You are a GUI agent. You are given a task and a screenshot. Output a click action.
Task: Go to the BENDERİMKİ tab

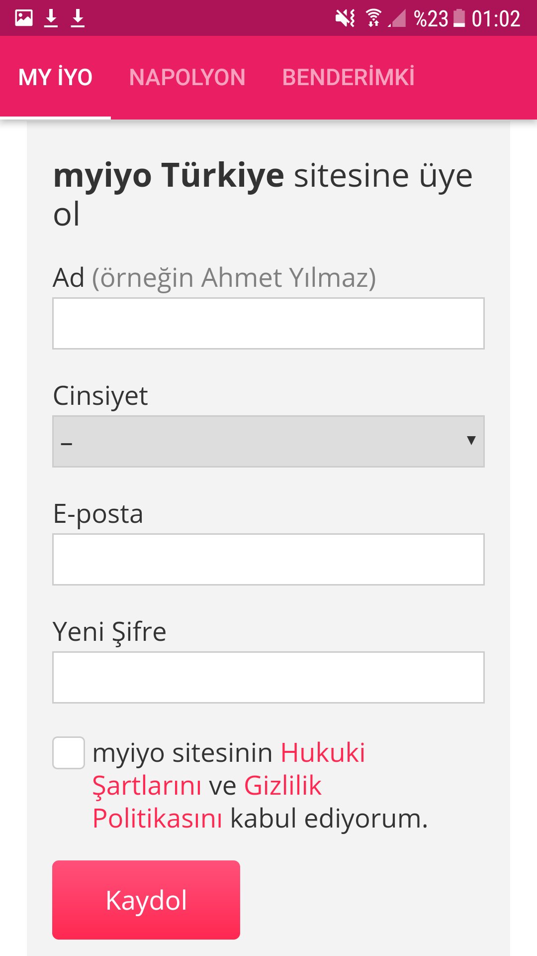[348, 78]
